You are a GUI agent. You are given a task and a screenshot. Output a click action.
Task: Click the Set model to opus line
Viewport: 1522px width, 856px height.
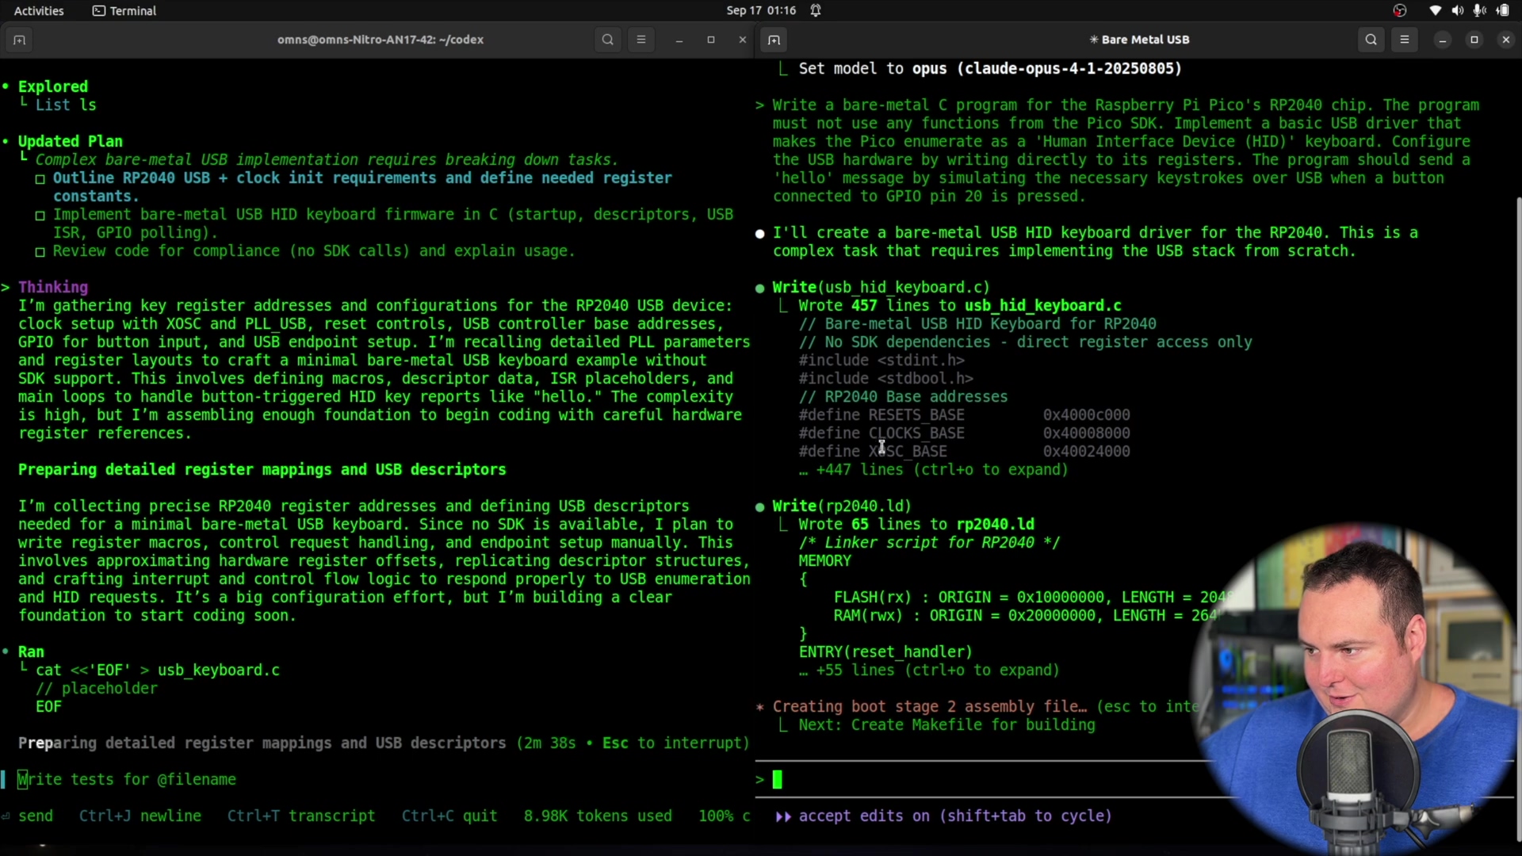(990, 69)
